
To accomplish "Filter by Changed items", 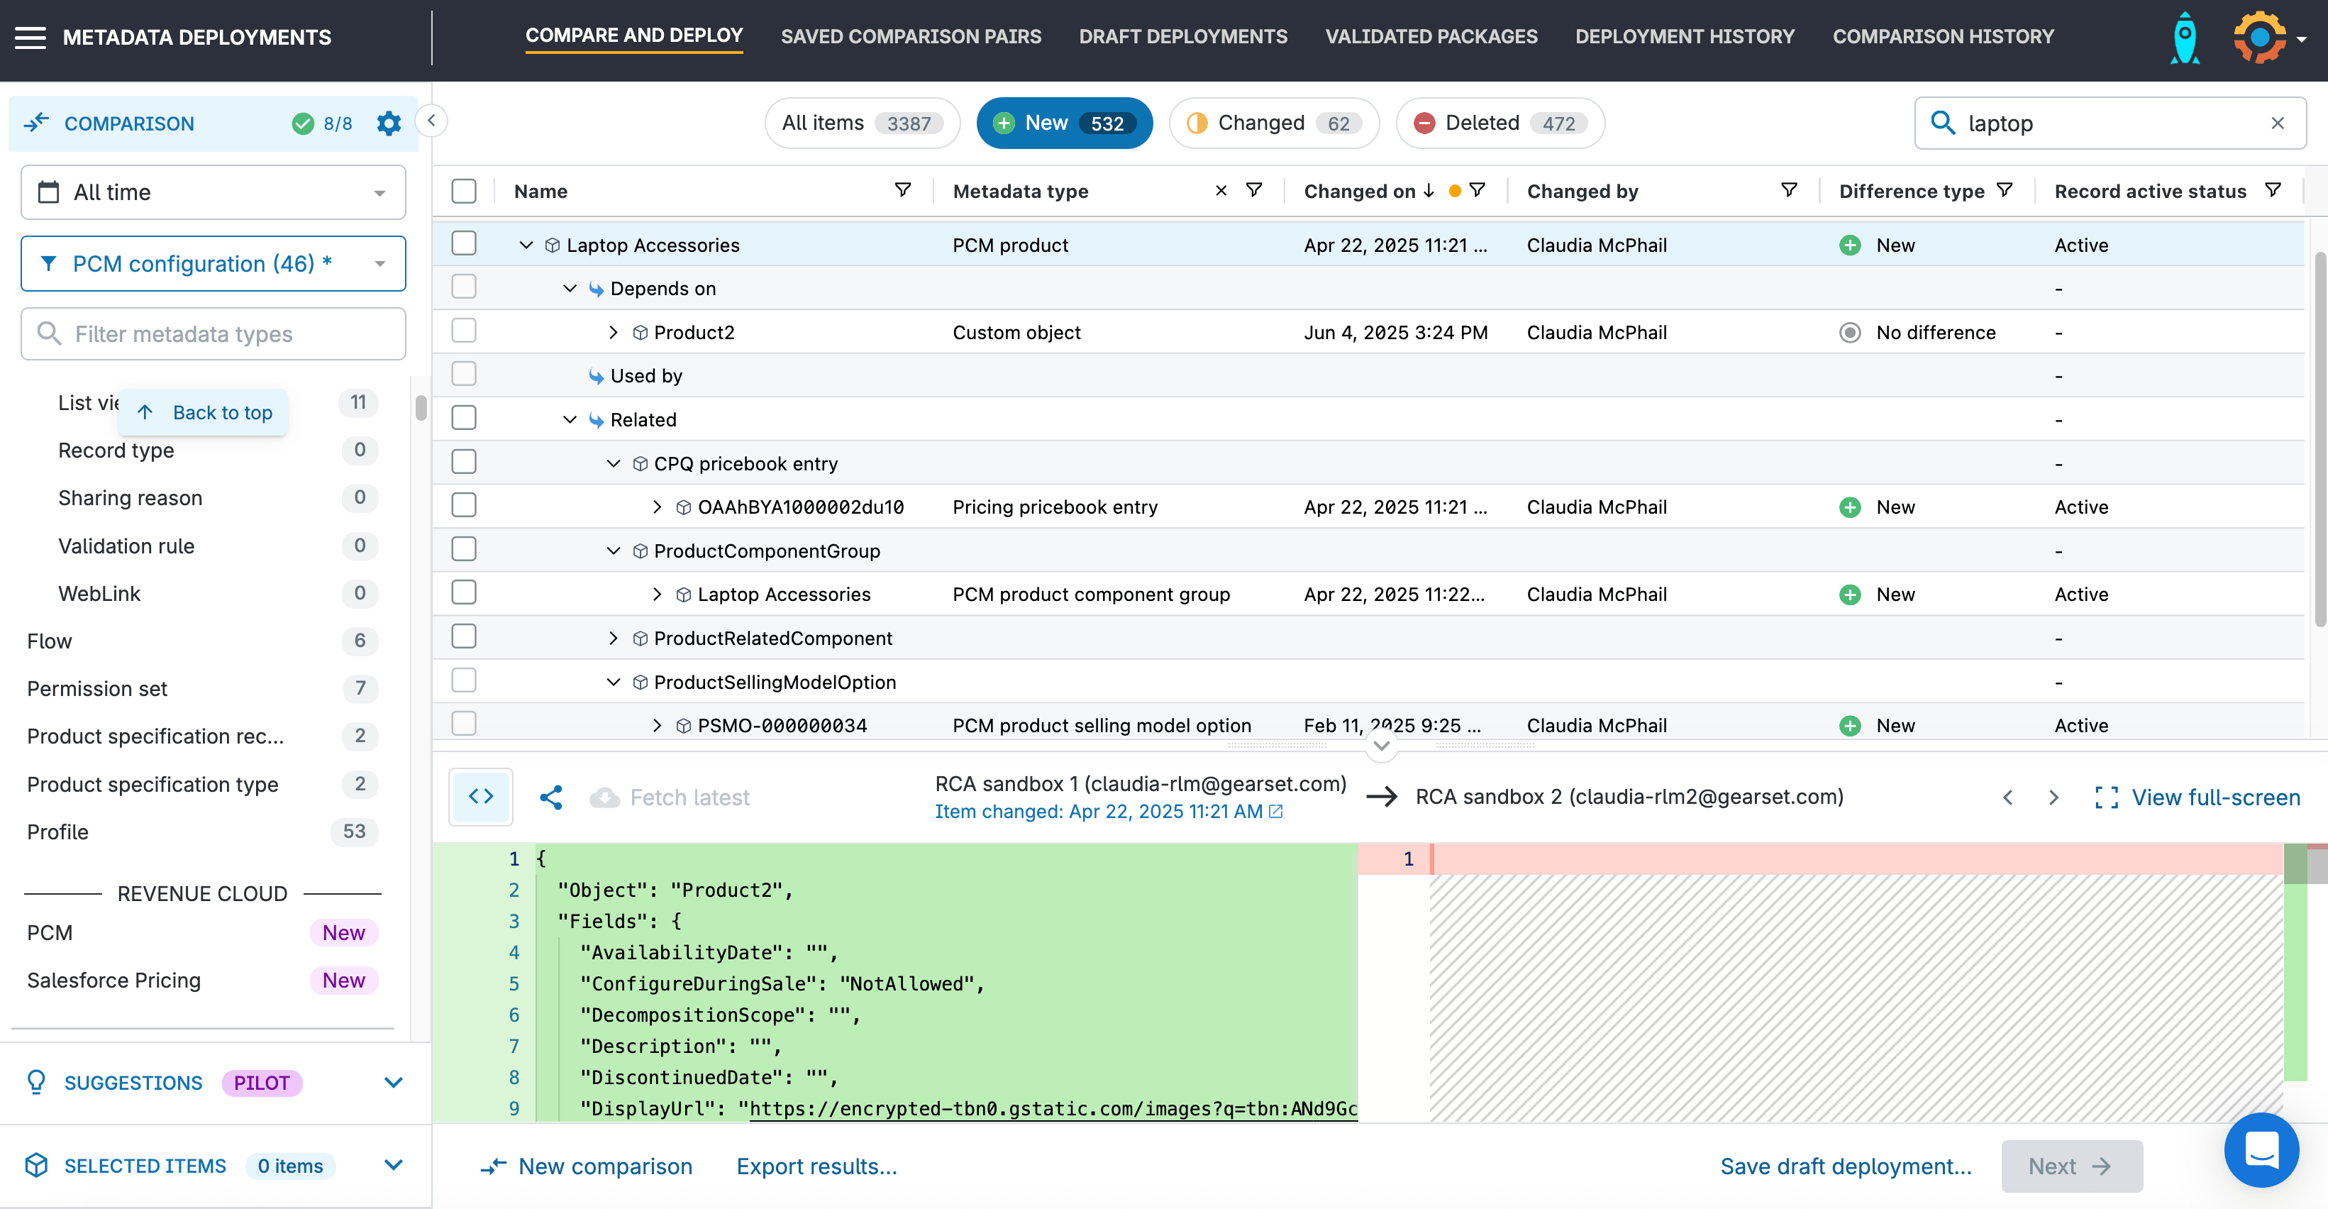I will [x=1273, y=123].
